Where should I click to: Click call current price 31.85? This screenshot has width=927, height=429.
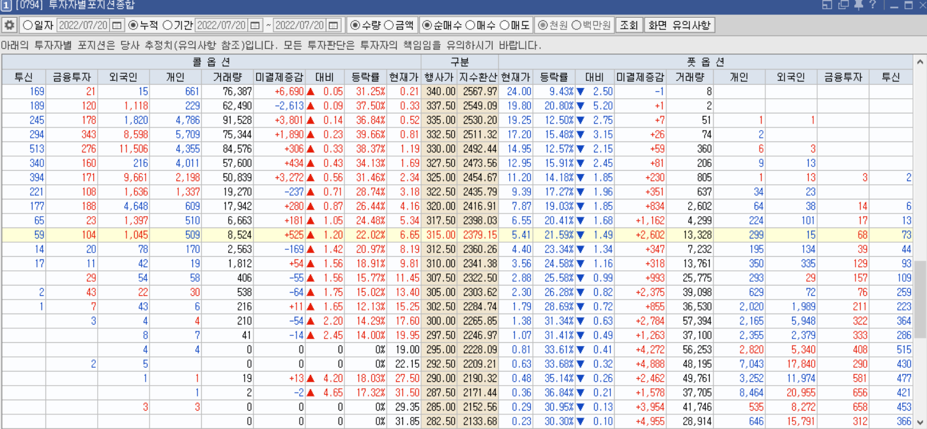click(404, 421)
